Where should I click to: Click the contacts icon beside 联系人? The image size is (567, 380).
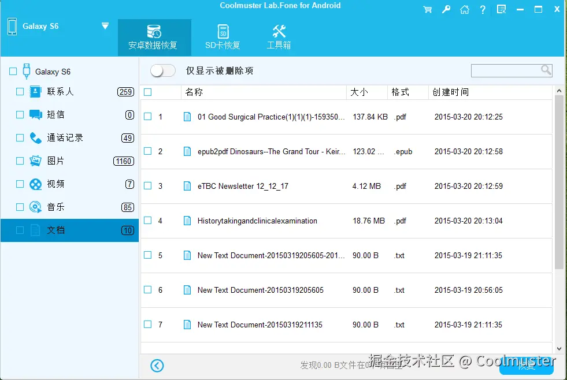pos(35,92)
